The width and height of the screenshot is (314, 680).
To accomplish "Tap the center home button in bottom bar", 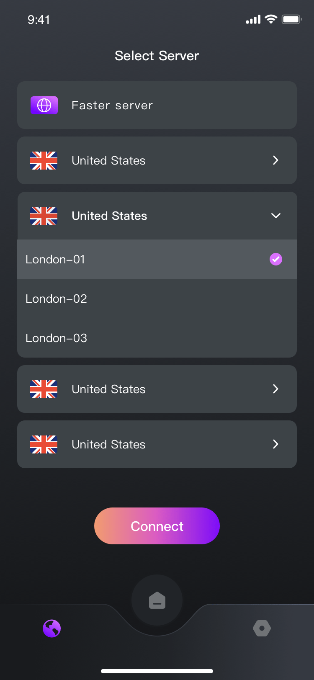I will pos(157,600).
